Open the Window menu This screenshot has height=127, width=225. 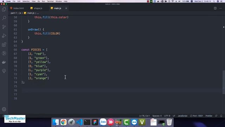point(59,1)
